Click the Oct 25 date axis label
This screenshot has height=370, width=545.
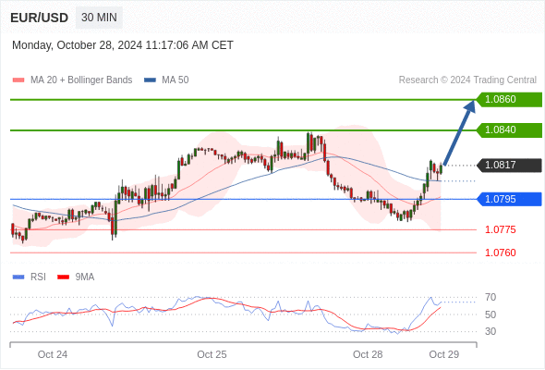coord(212,354)
